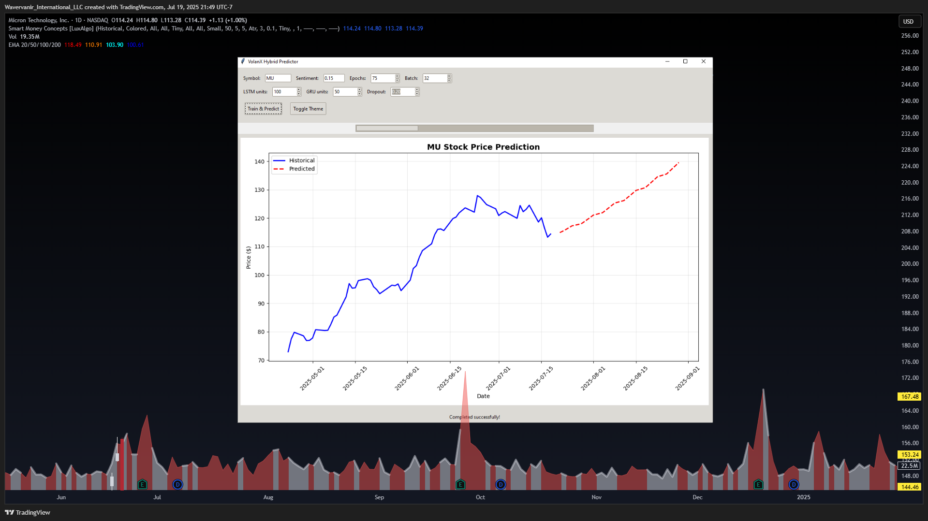Click the Sep label on the time axis
928x521 pixels.
pyautogui.click(x=379, y=497)
